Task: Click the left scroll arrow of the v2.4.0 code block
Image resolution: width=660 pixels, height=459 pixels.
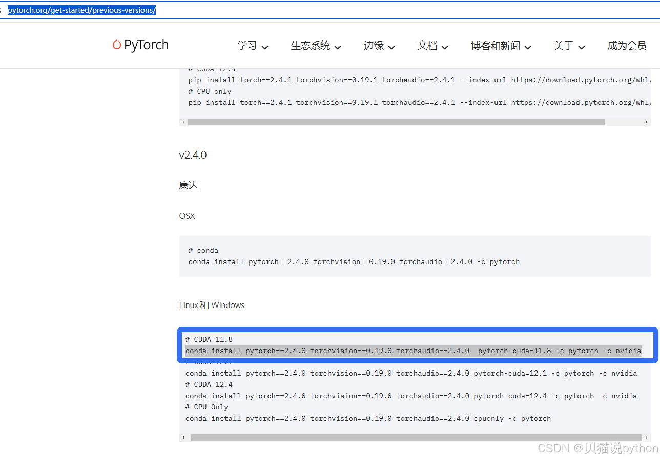Action: 183,438
